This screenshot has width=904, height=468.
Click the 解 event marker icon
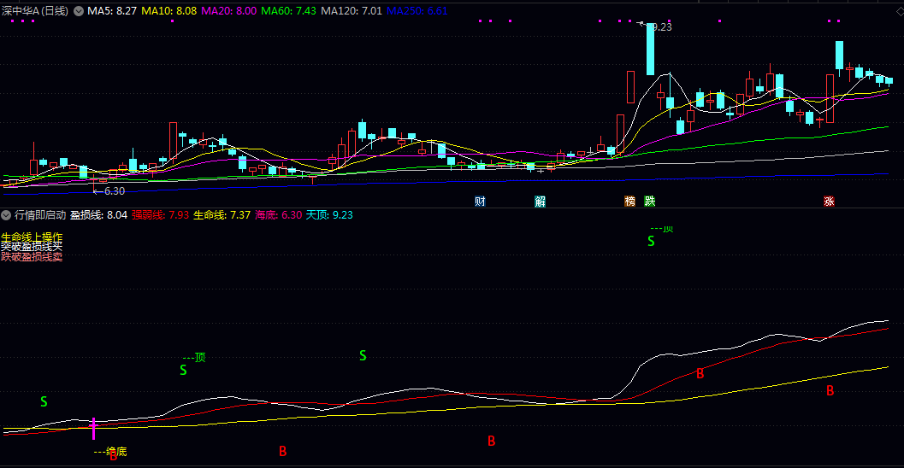coord(541,202)
